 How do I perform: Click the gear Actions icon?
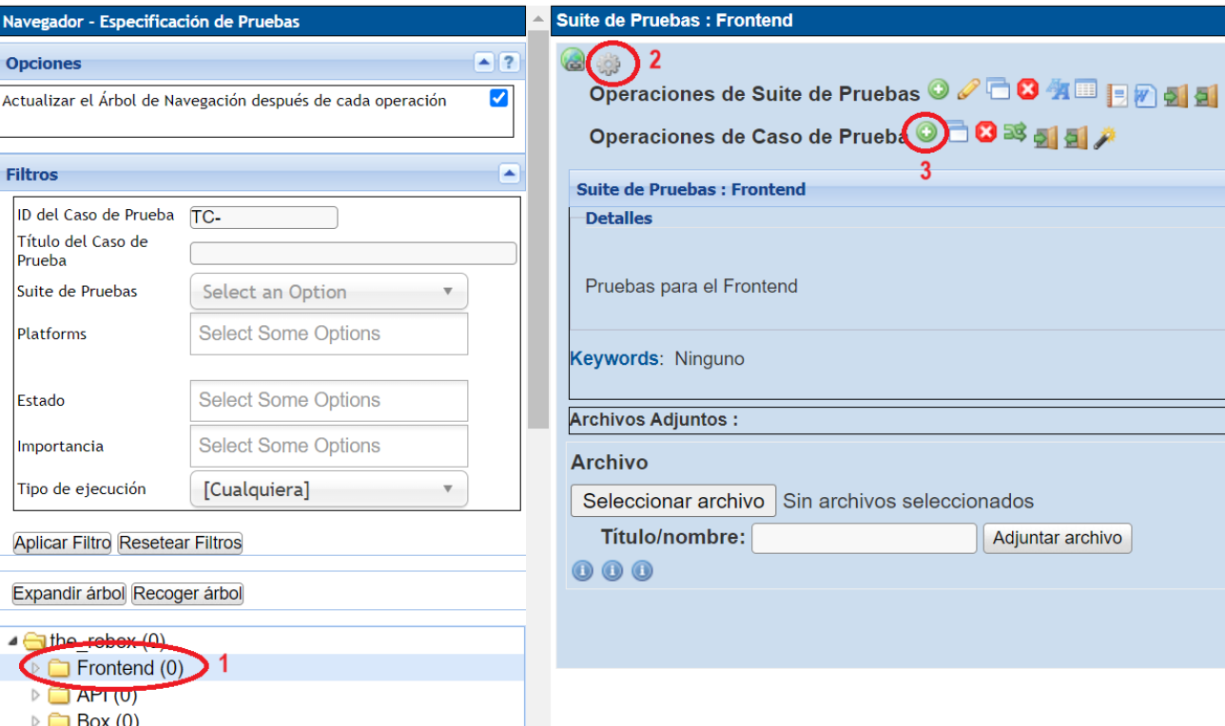[x=609, y=65]
